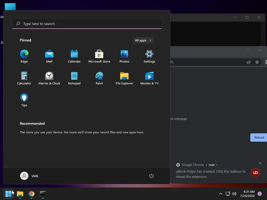Show hidden system tray icons
The width and height of the screenshot is (267, 200).
(220, 194)
